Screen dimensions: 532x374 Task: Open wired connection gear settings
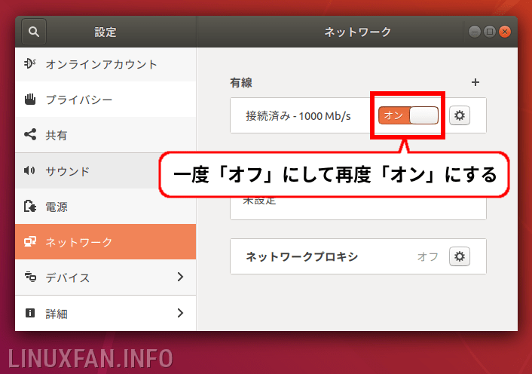click(x=460, y=115)
